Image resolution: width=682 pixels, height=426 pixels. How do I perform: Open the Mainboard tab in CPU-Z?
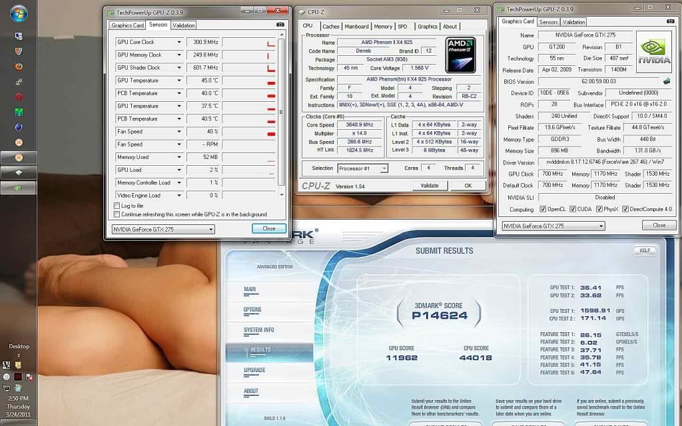(356, 27)
